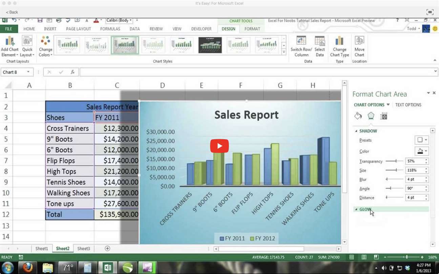Screen dimensions: 439x274
Task: Switch to the Sheet1 worksheet tab
Action: pyautogui.click(x=42, y=248)
